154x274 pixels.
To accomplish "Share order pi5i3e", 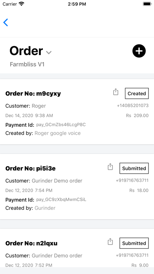I will click(x=110, y=167).
